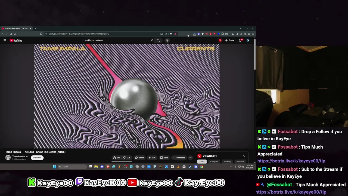Select the Tame Impala browser tab
Screen dimensions: 348x196
click(17, 28)
